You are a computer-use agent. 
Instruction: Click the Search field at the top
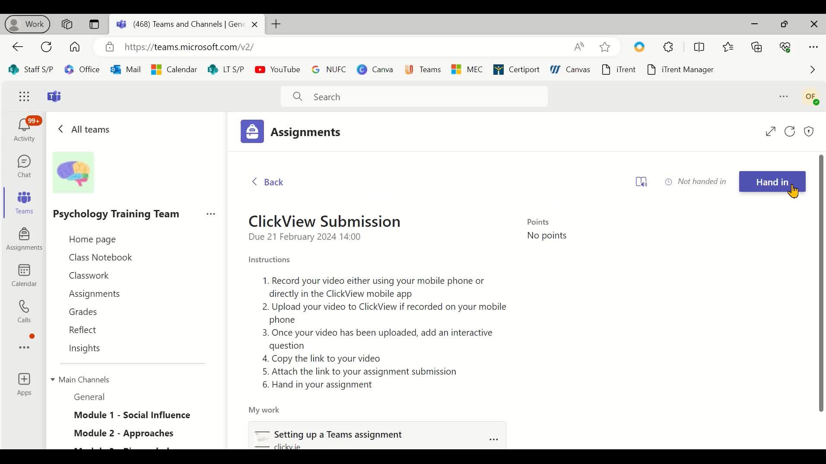[413, 96]
